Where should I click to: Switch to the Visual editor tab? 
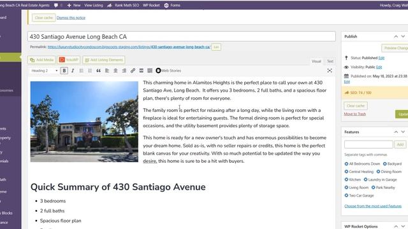pyautogui.click(x=316, y=61)
